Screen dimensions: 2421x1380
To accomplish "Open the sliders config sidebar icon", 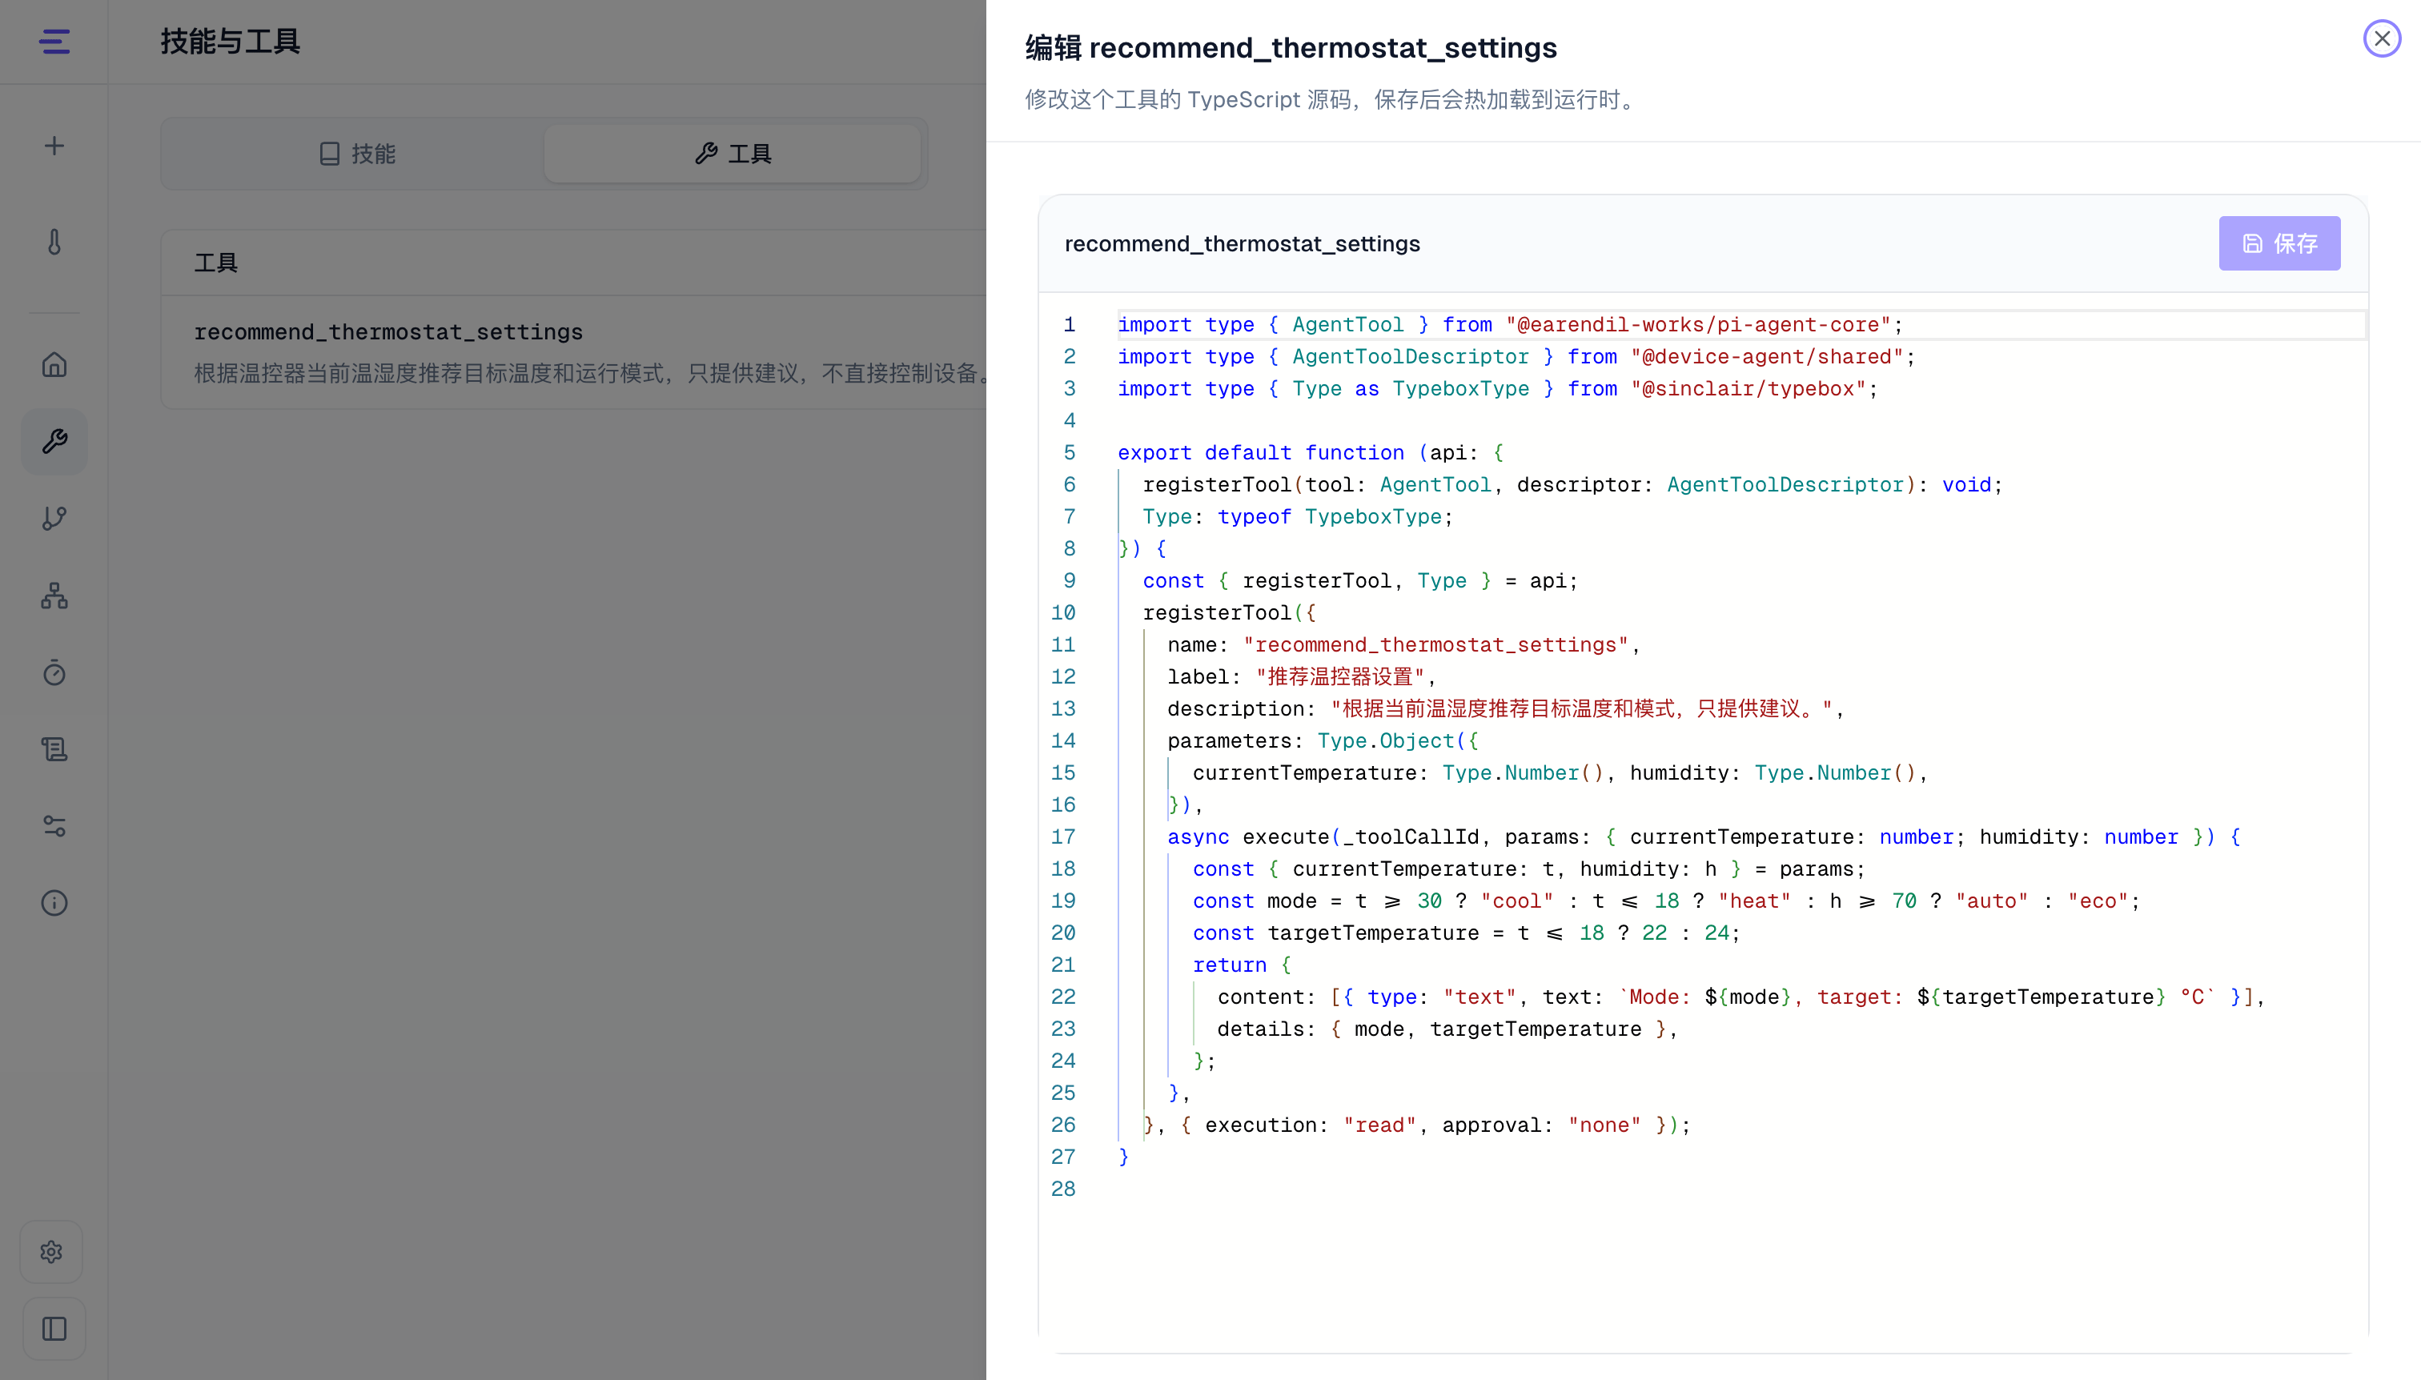I will pyautogui.click(x=54, y=827).
